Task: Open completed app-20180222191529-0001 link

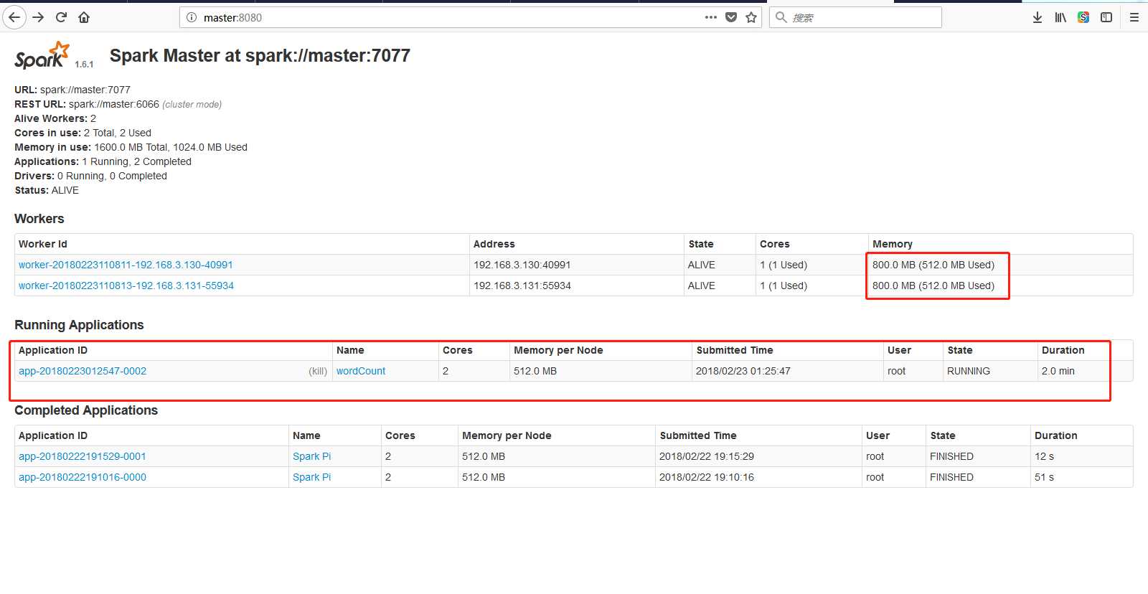Action: [x=83, y=456]
